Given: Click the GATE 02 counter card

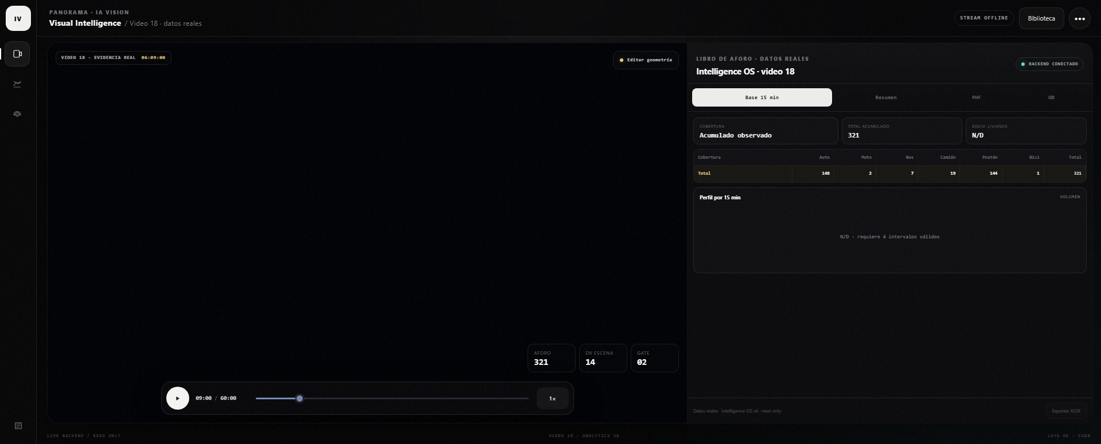Looking at the screenshot, I should point(654,358).
